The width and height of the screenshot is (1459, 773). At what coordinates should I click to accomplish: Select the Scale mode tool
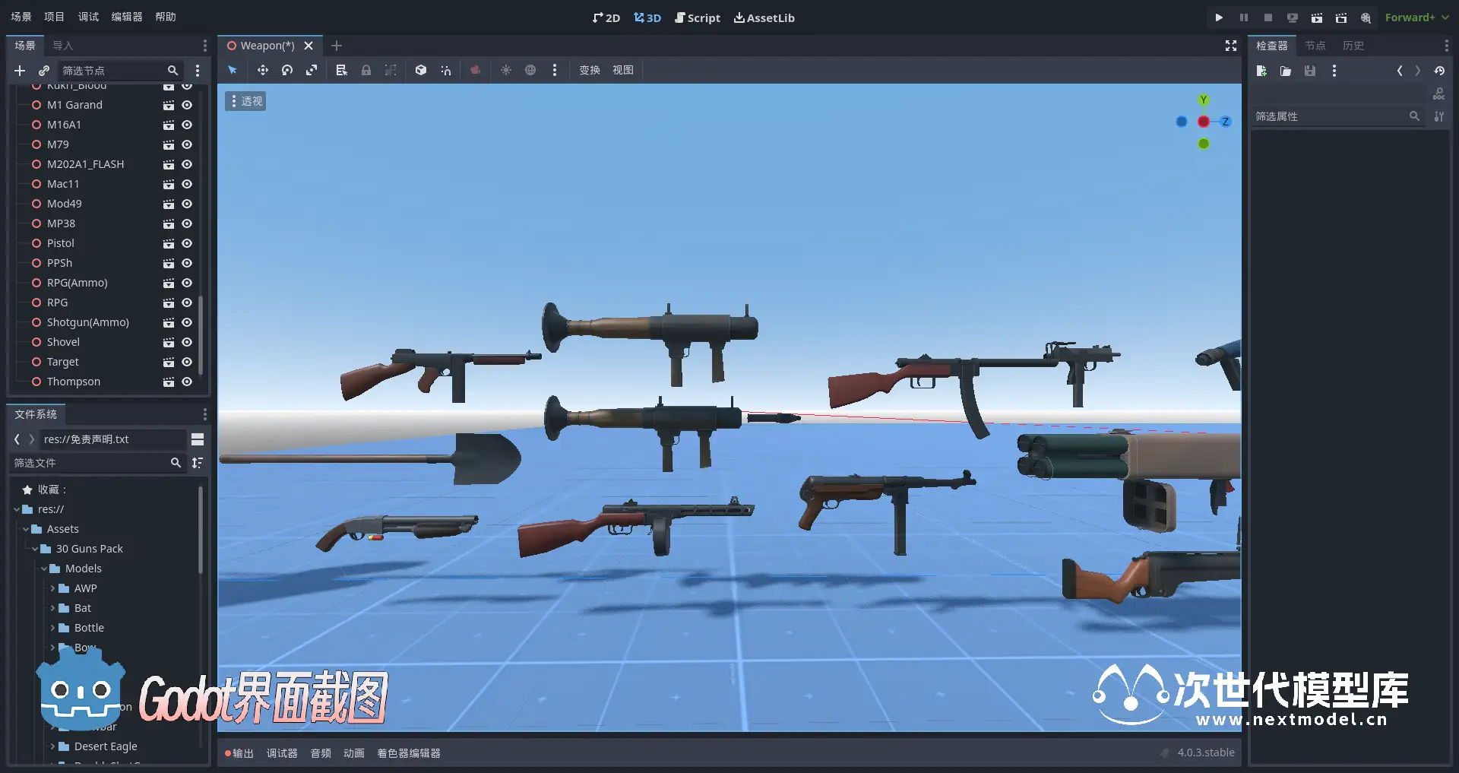[x=312, y=70]
